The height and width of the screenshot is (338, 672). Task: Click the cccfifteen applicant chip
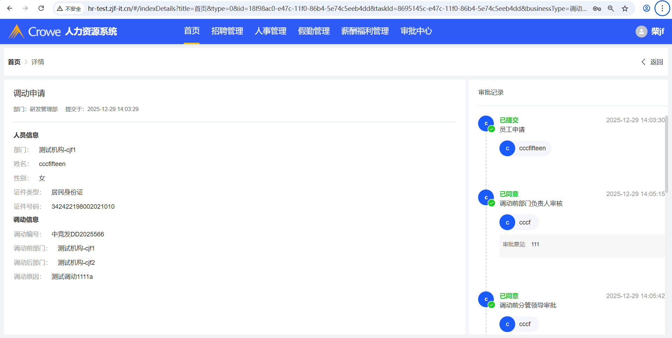[525, 149]
